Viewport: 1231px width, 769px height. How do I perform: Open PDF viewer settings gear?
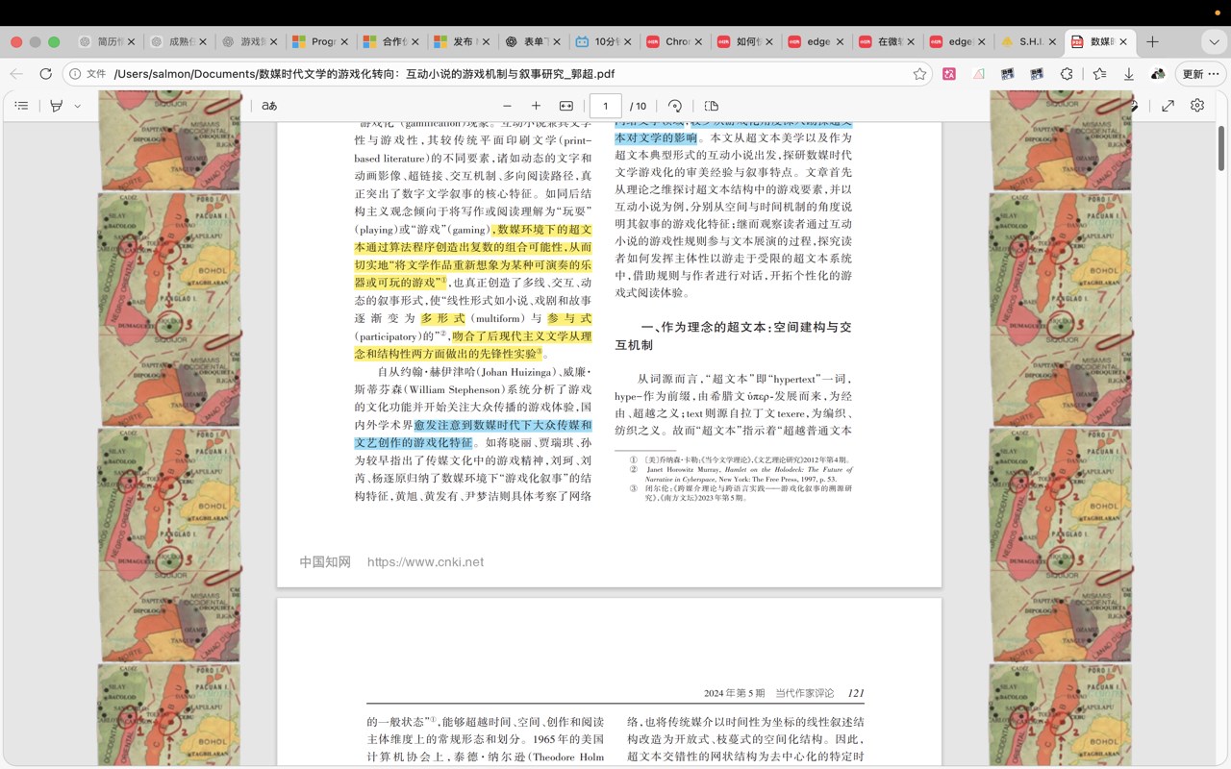tap(1197, 106)
